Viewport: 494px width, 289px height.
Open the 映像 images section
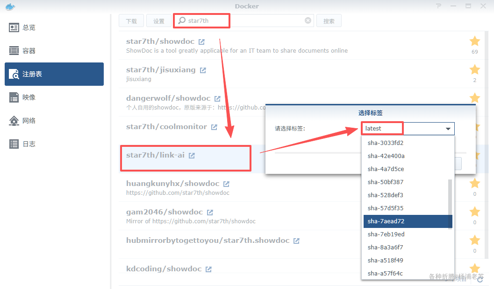click(54, 97)
